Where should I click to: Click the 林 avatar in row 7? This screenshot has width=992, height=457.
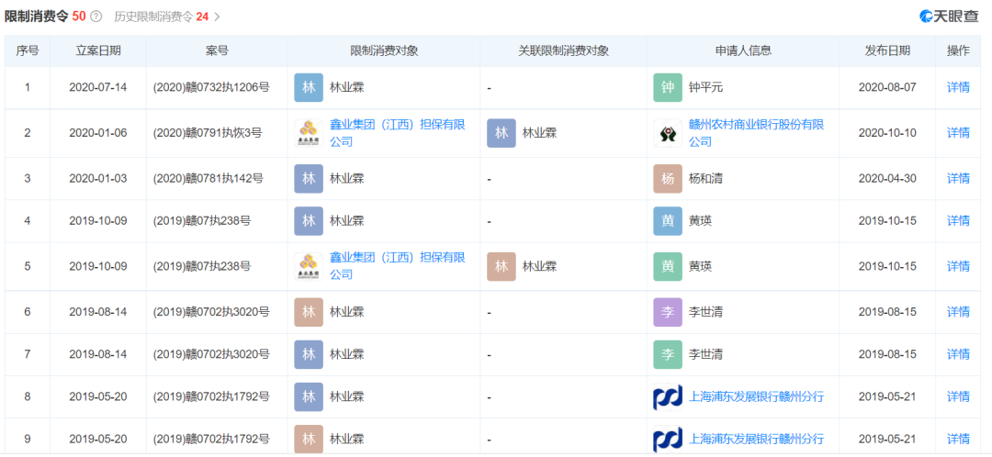point(309,354)
